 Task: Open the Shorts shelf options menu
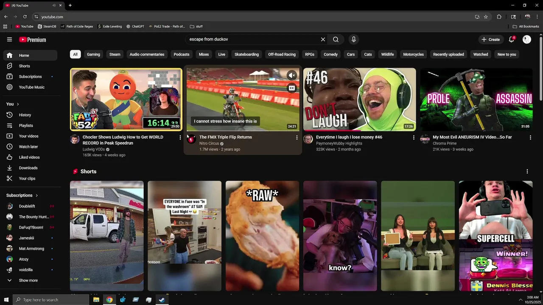coord(527,172)
